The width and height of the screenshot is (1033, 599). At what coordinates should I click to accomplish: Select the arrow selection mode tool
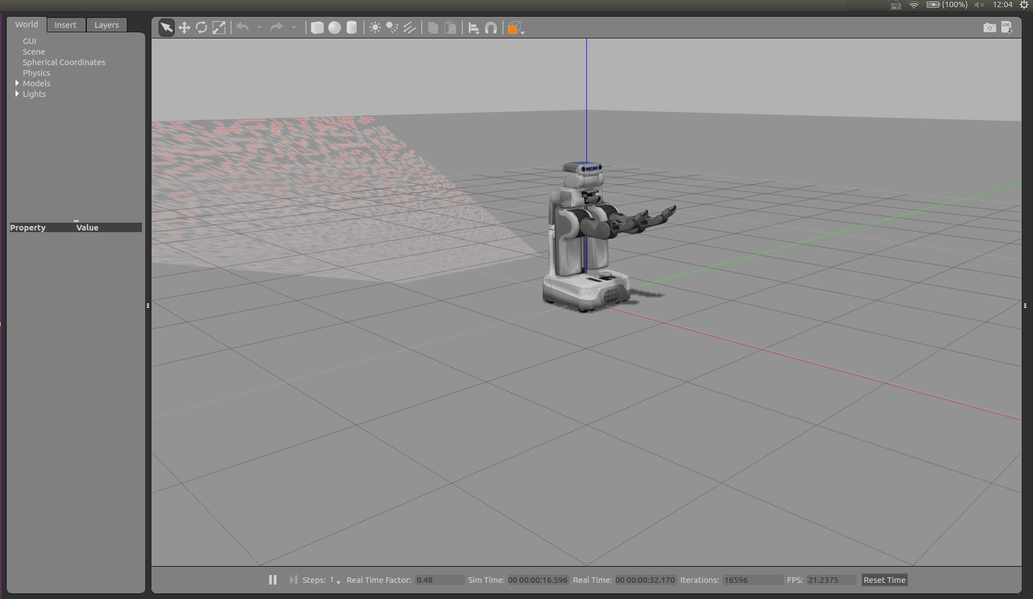point(166,27)
